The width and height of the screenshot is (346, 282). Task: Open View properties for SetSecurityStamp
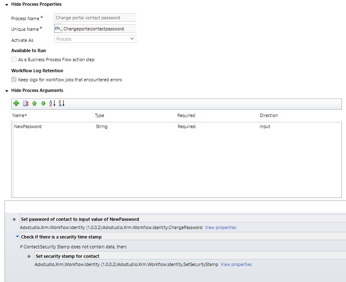pyautogui.click(x=236, y=264)
